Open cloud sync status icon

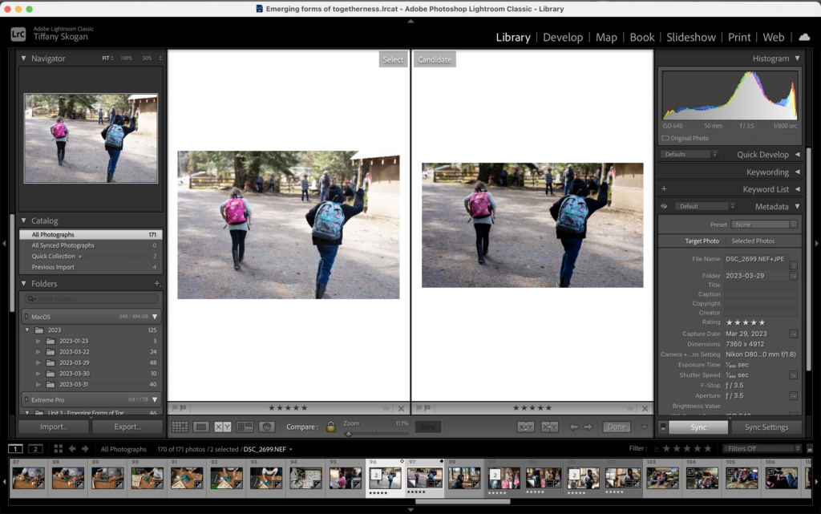pyautogui.click(x=804, y=37)
